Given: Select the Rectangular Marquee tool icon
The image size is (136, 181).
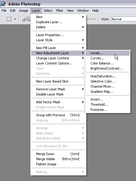Looking at the screenshot, I should pos(9,19).
